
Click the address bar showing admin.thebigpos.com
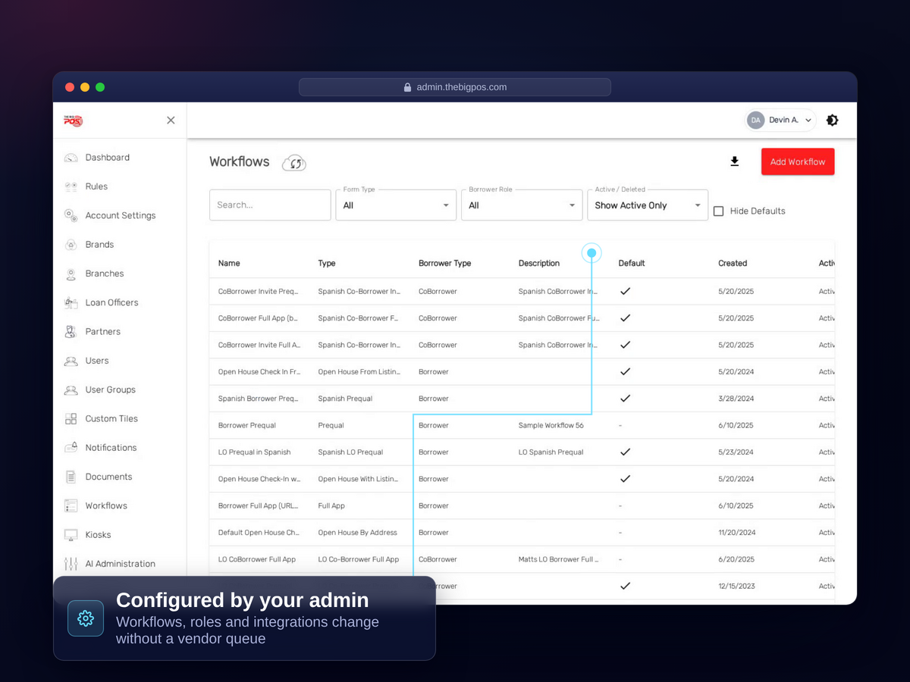455,87
